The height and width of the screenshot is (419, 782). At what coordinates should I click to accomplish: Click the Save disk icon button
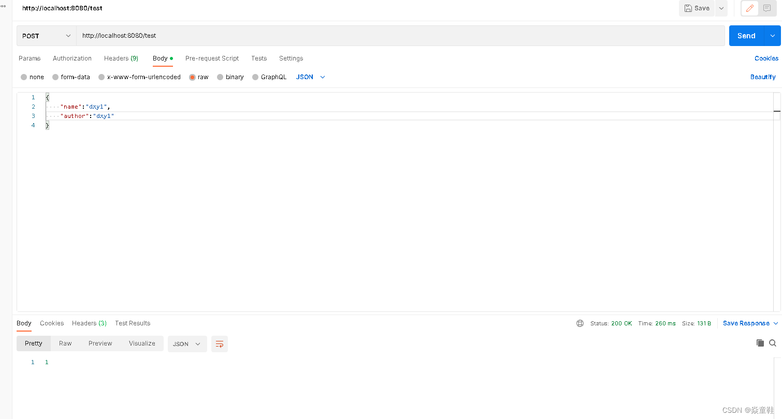coord(697,8)
